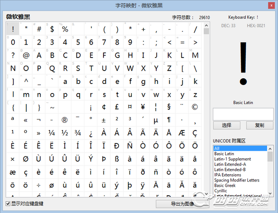The image size is (278, 213).
Task: Select the registered trademark ® symbol
Action: click(x=65, y=120)
